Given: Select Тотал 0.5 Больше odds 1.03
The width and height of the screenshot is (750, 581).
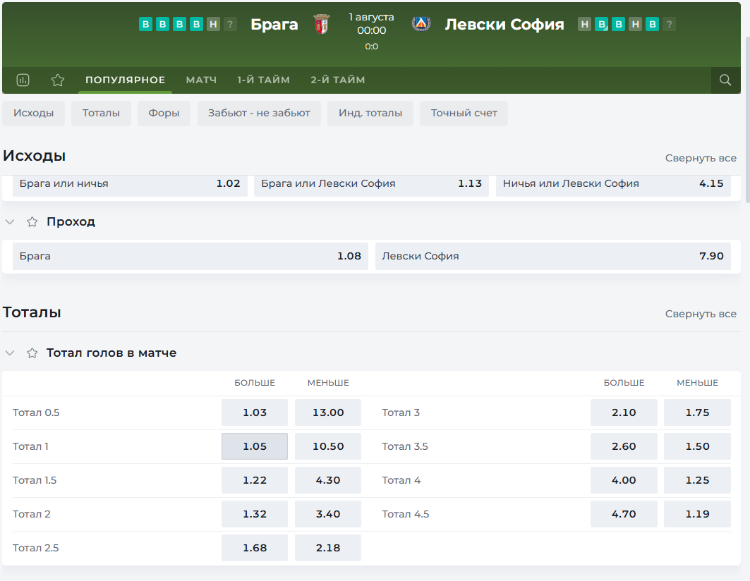Looking at the screenshot, I should [x=255, y=412].
